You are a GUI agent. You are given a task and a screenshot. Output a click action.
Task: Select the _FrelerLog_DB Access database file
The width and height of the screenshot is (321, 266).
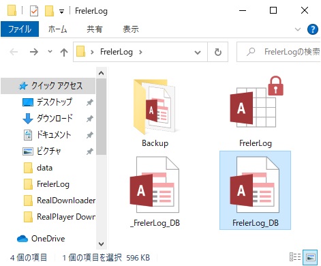(155, 185)
